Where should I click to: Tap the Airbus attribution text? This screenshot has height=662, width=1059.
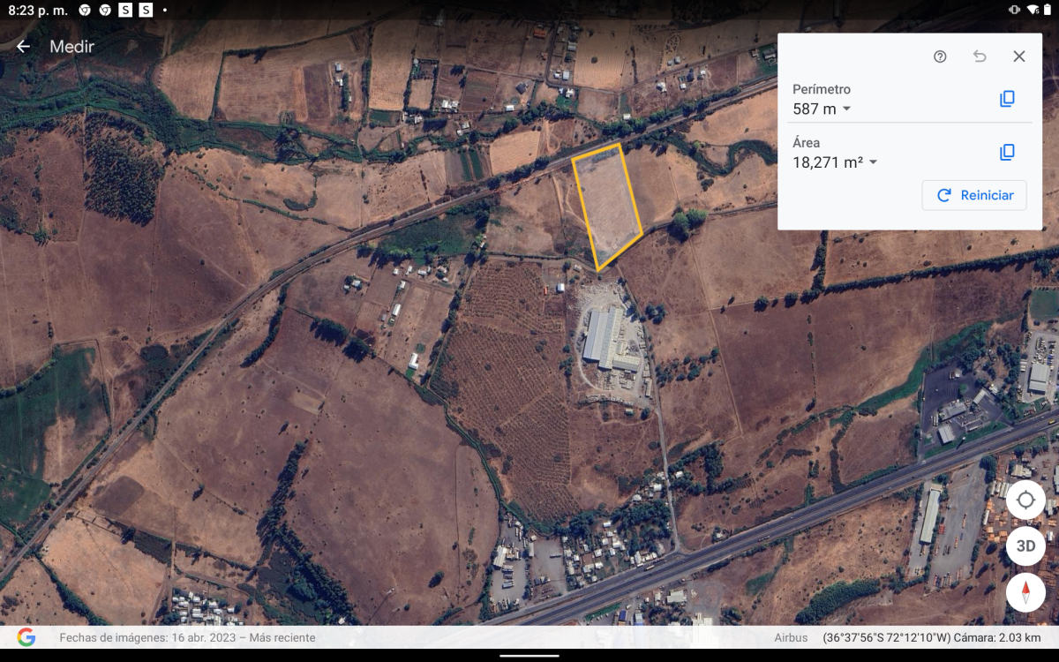[791, 637]
